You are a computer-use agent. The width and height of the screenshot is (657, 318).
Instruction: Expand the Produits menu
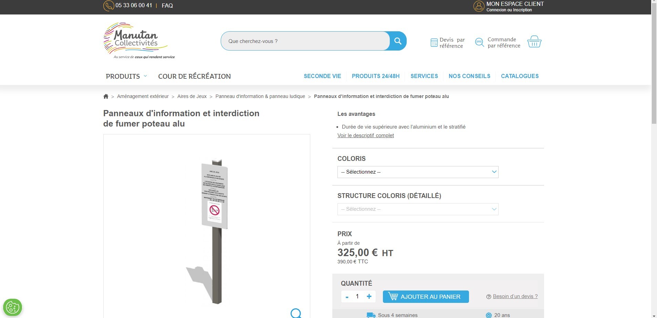[126, 76]
